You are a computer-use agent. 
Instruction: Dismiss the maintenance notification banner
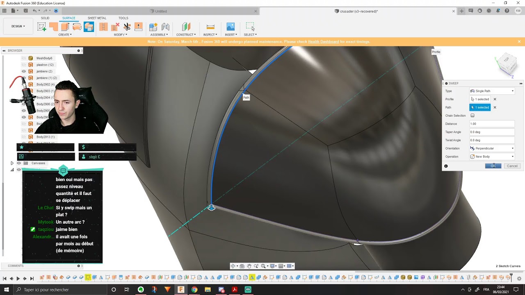tap(519, 41)
